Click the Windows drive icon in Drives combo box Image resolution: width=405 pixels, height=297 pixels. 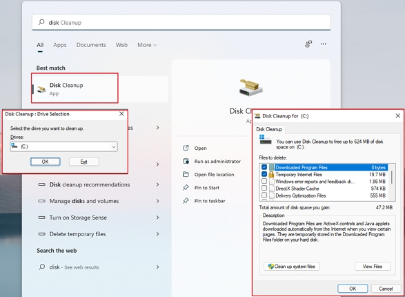tap(14, 146)
